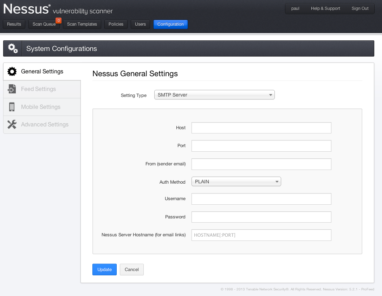Viewport: 382px width, 296px height.
Task: Click the Tenable copyright footer text
Action: coord(297,289)
